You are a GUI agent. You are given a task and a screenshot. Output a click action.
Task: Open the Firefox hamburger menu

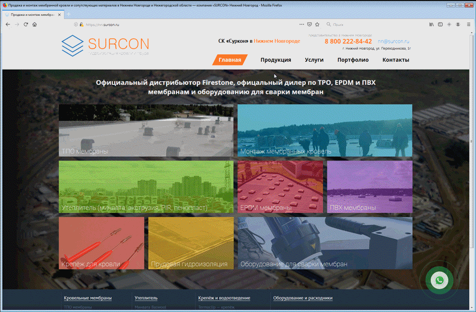click(x=469, y=24)
